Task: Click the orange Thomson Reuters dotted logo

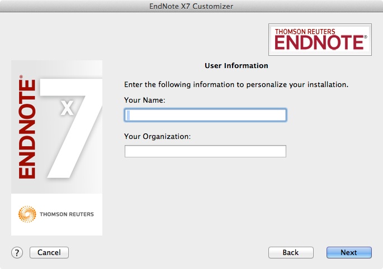Action: (27, 214)
